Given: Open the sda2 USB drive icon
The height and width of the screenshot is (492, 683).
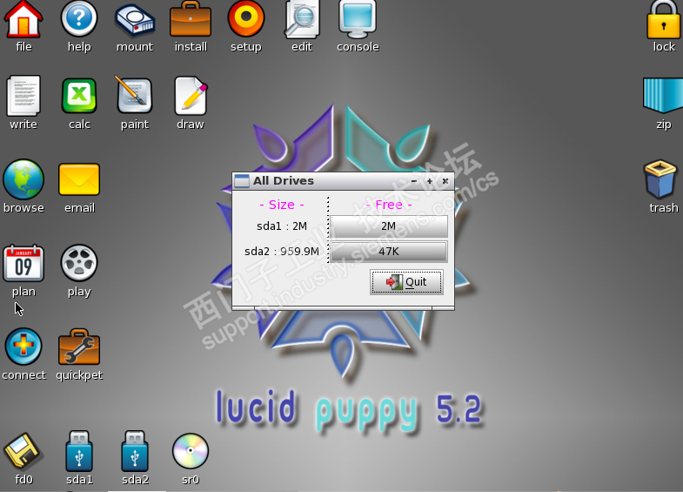Looking at the screenshot, I should tap(135, 451).
